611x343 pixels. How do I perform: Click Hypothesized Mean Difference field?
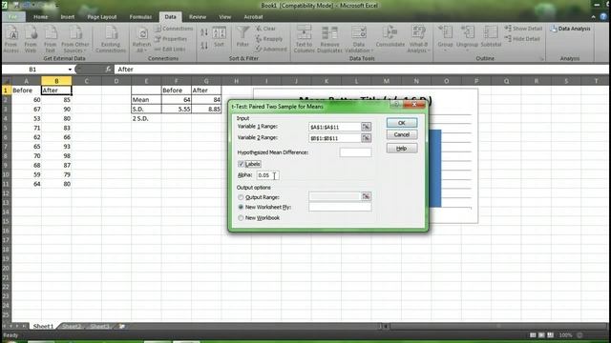click(355, 152)
